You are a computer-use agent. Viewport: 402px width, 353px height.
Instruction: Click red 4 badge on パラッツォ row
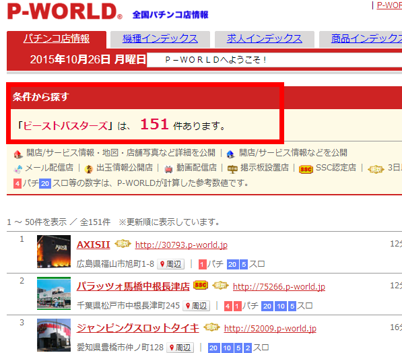click(228, 307)
